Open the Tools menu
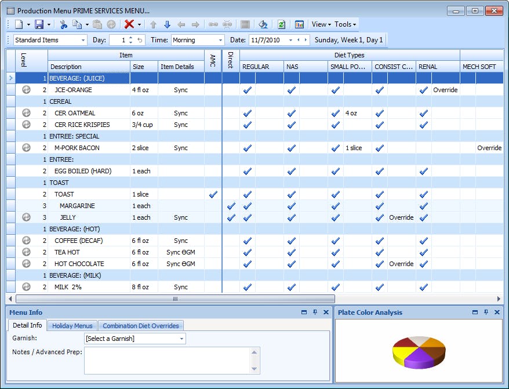509x389 pixels. pos(345,24)
